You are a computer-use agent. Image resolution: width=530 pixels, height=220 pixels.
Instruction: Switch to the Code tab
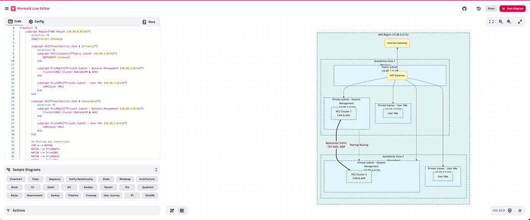point(15,21)
